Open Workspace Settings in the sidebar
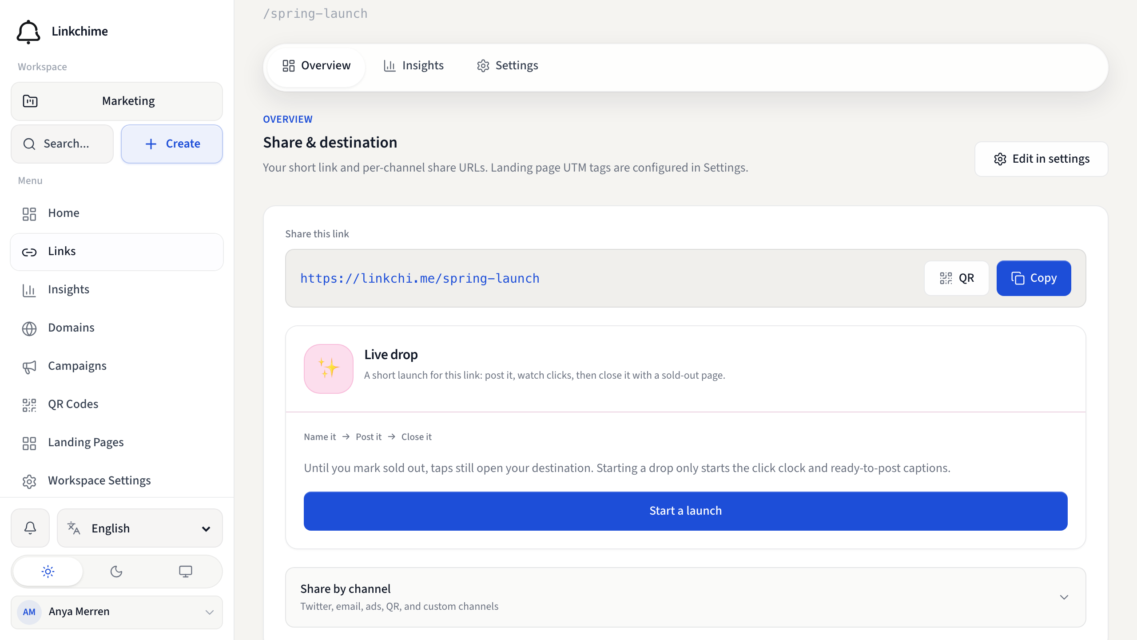Viewport: 1137px width, 640px height. pos(117,481)
